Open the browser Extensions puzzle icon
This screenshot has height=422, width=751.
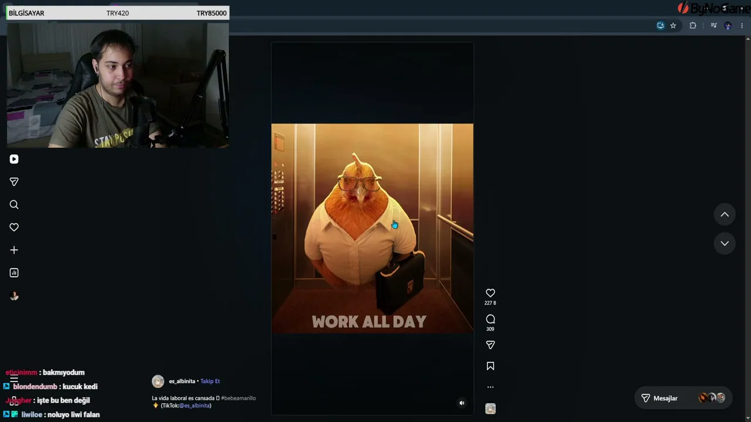point(693,25)
